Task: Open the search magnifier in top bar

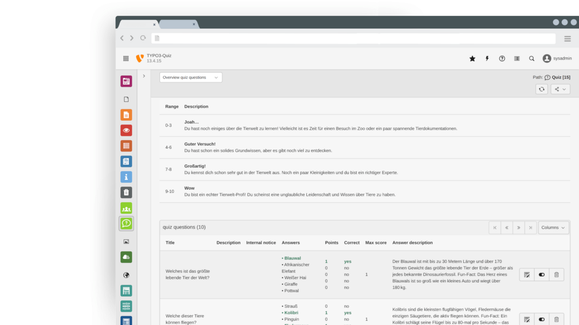Action: 531,58
